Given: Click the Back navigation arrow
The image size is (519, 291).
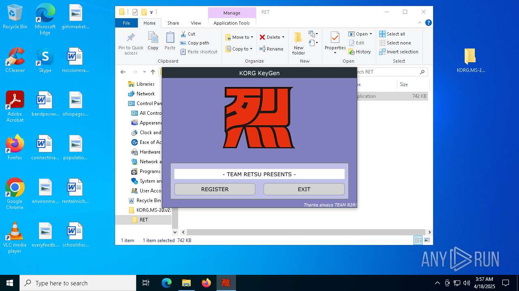Looking at the screenshot, I should pos(123,72).
